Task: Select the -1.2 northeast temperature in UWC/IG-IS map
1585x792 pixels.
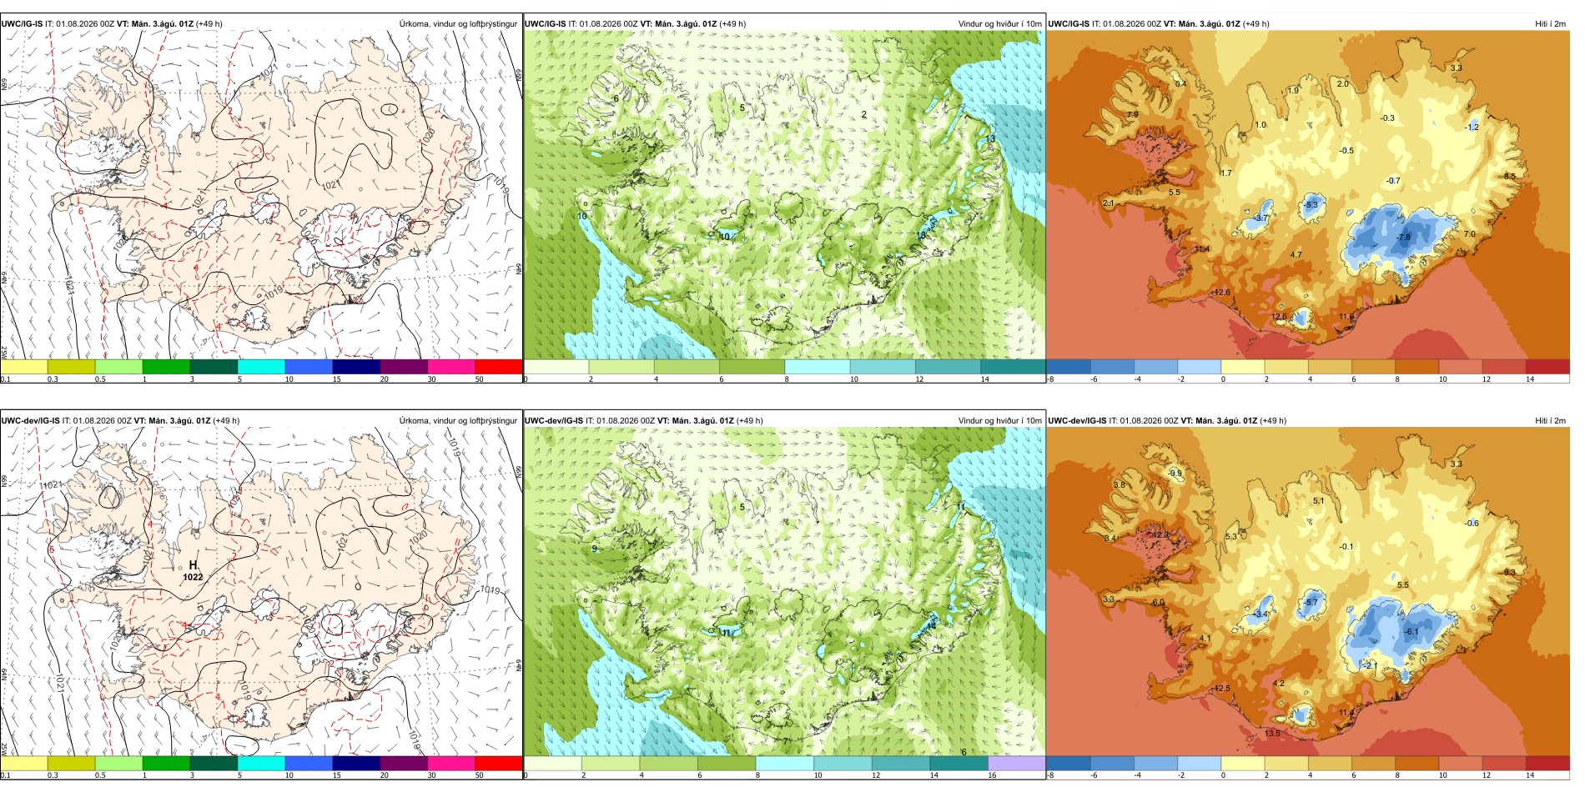Action: [x=1472, y=128]
